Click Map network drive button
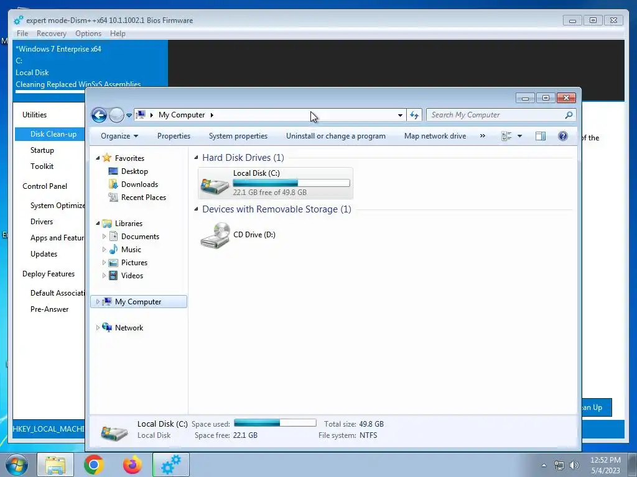 [x=435, y=136]
